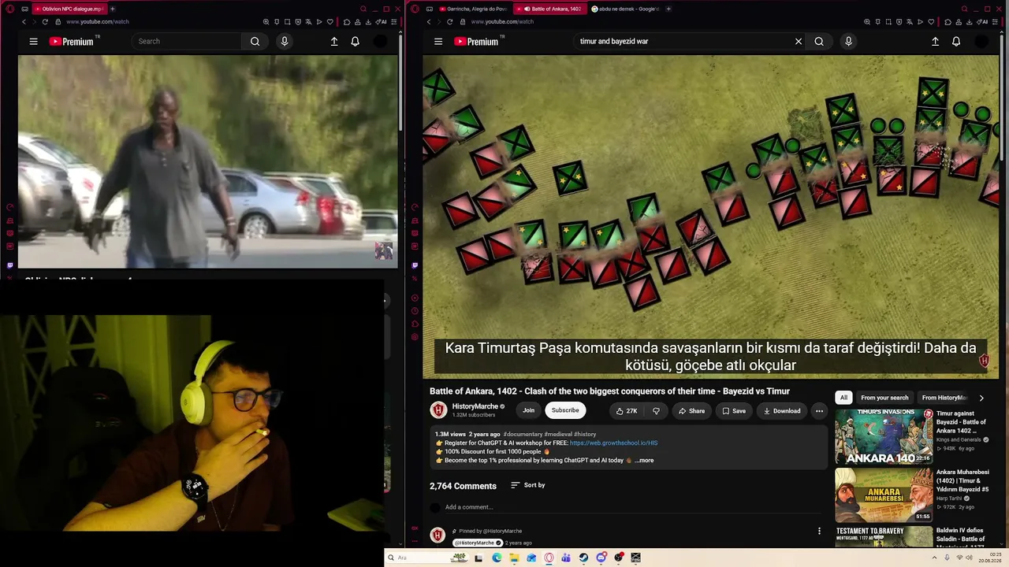This screenshot has width=1009, height=567.
Task: Open notifications bell in left YouTube window
Action: tap(355, 42)
